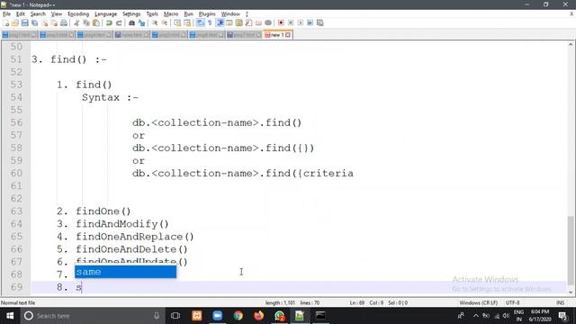Toggle INS insert mode in status bar
The height and width of the screenshot is (324, 576).
pos(560,302)
